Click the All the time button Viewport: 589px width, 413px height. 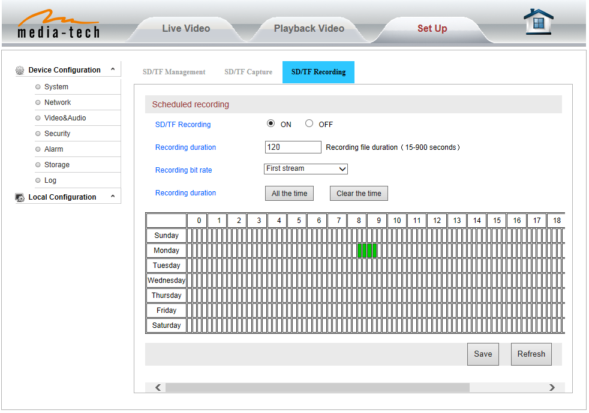[289, 194]
